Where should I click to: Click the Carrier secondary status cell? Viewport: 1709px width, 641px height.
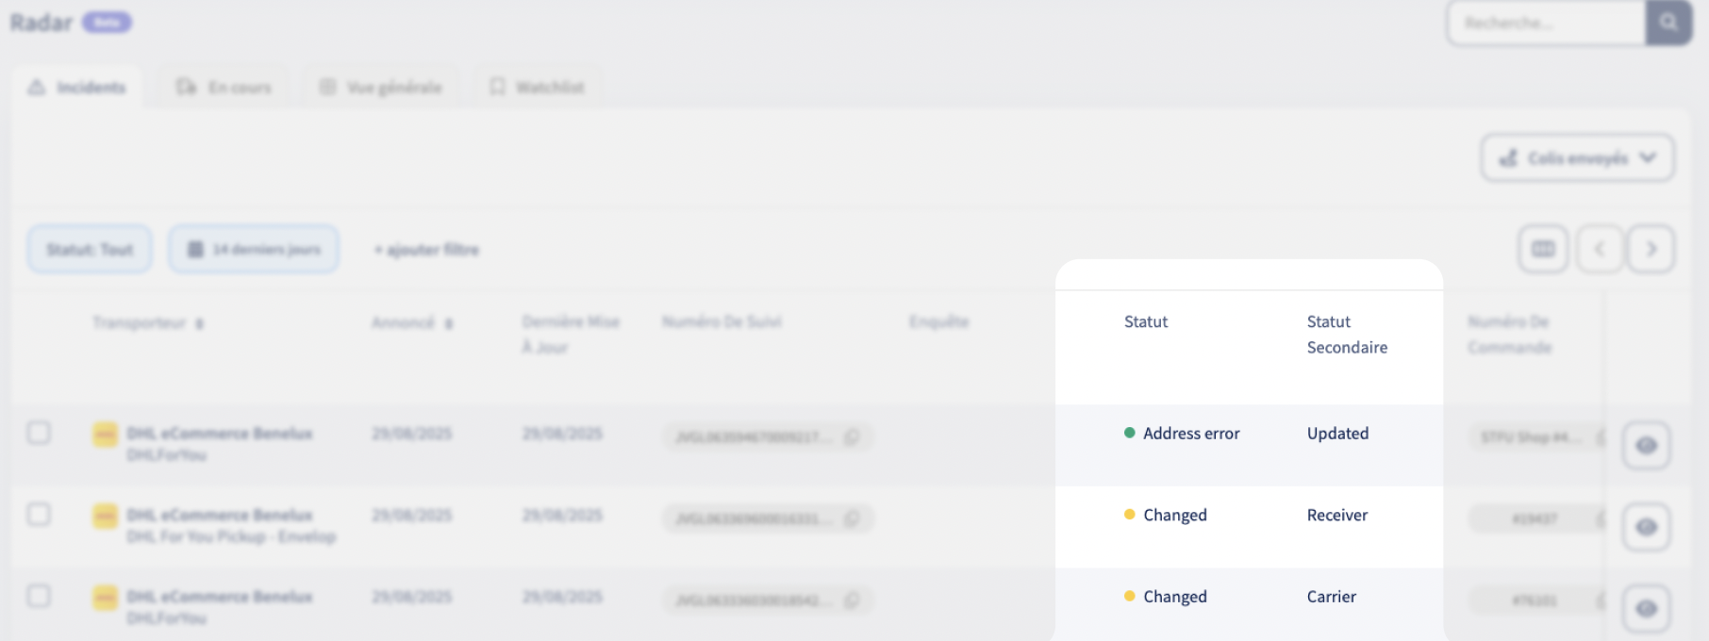pos(1332,597)
